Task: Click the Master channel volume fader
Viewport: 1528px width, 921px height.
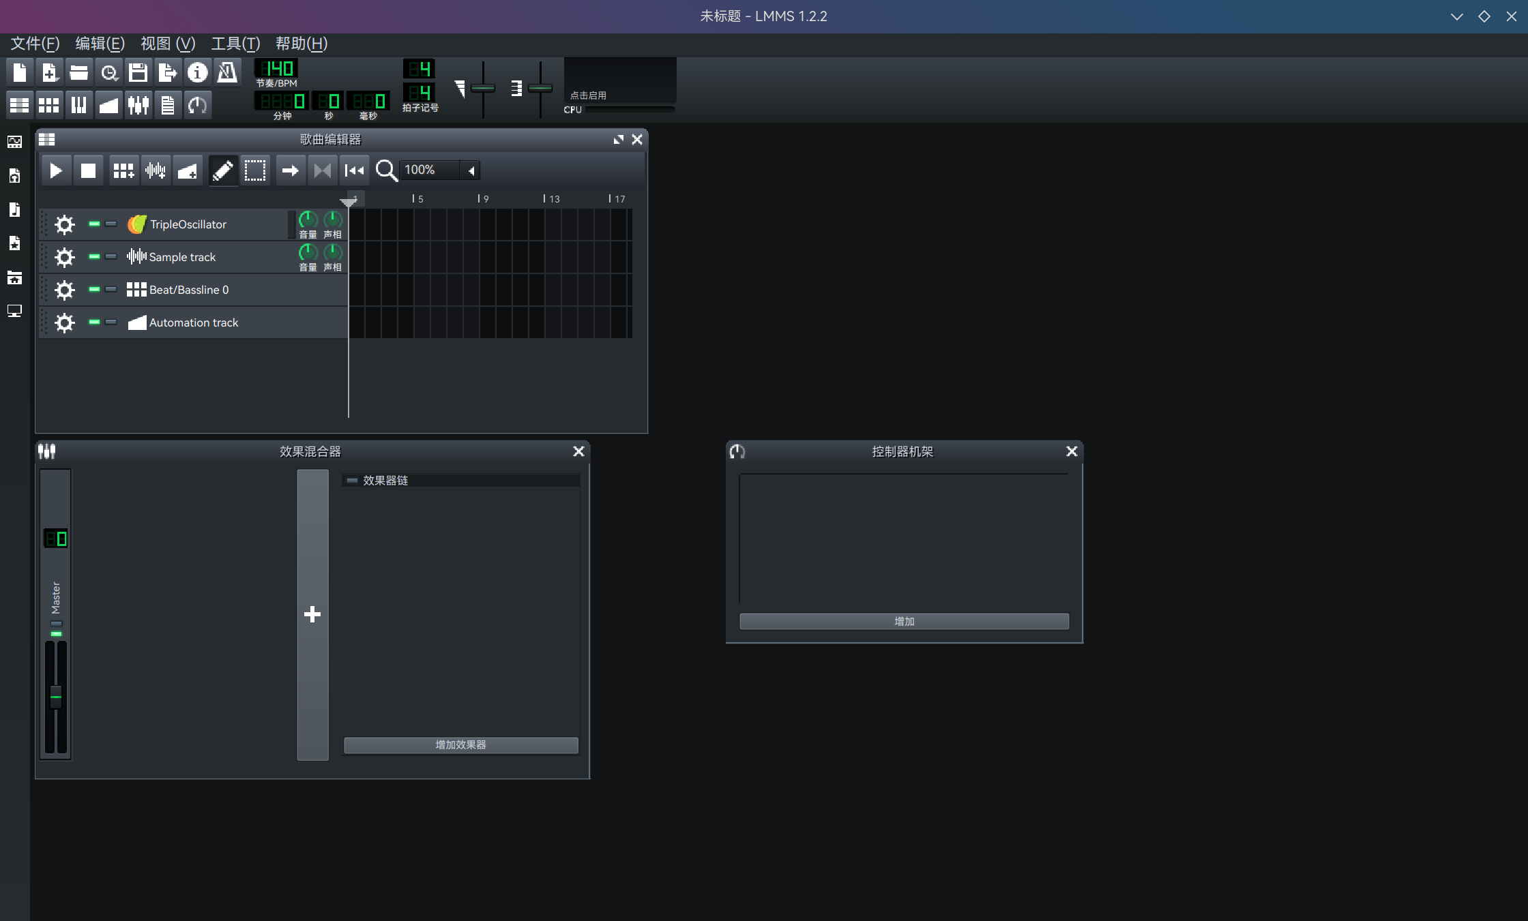Action: [56, 697]
